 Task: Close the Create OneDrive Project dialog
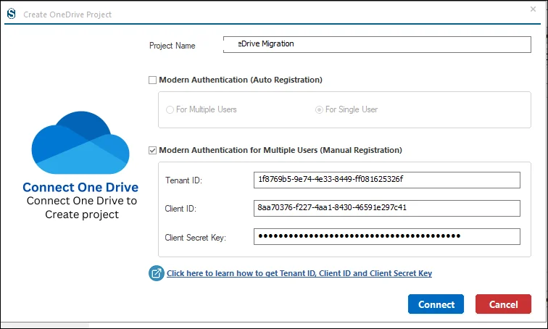[x=533, y=9]
